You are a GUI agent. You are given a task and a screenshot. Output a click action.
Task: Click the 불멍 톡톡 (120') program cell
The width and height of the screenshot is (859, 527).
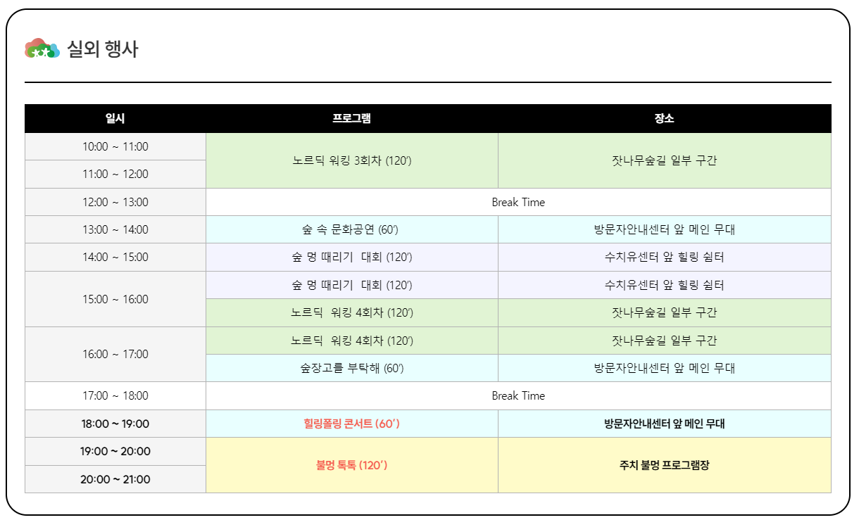tap(351, 465)
